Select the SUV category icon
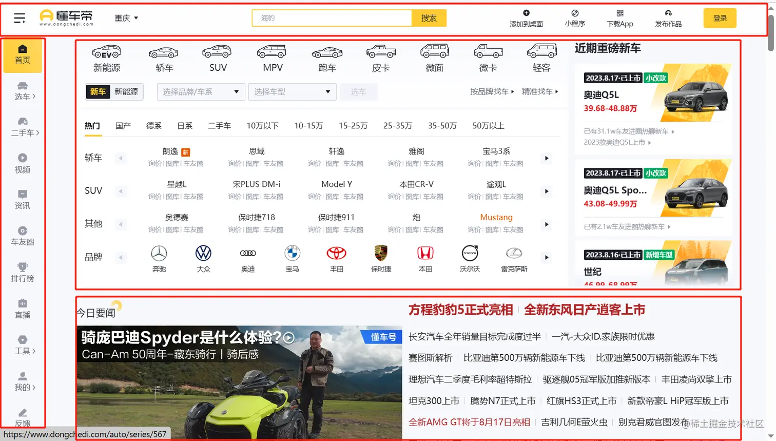This screenshot has height=441, width=776. click(x=218, y=52)
